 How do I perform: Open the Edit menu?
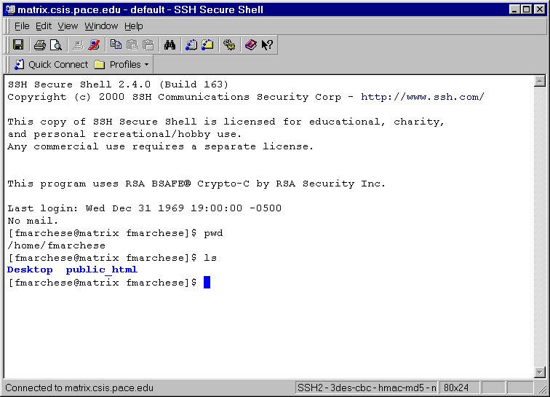[x=44, y=26]
